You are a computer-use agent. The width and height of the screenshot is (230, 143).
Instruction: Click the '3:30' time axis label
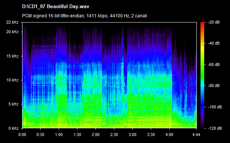tap(151, 135)
